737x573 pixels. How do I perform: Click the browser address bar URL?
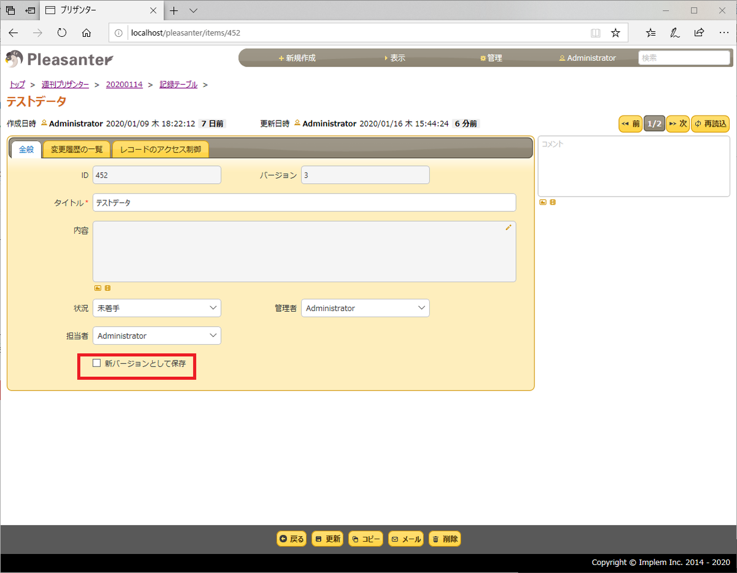point(185,33)
